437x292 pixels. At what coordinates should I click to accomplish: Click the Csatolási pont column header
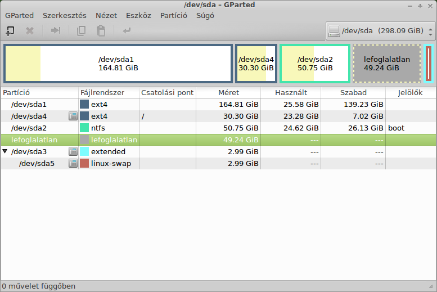[168, 93]
